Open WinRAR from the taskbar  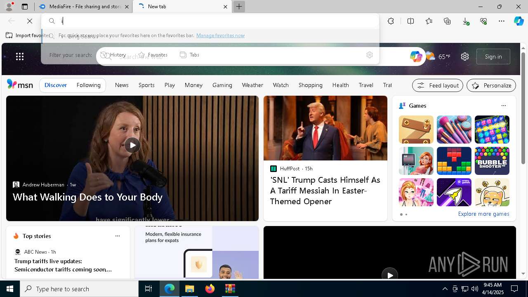(230, 289)
